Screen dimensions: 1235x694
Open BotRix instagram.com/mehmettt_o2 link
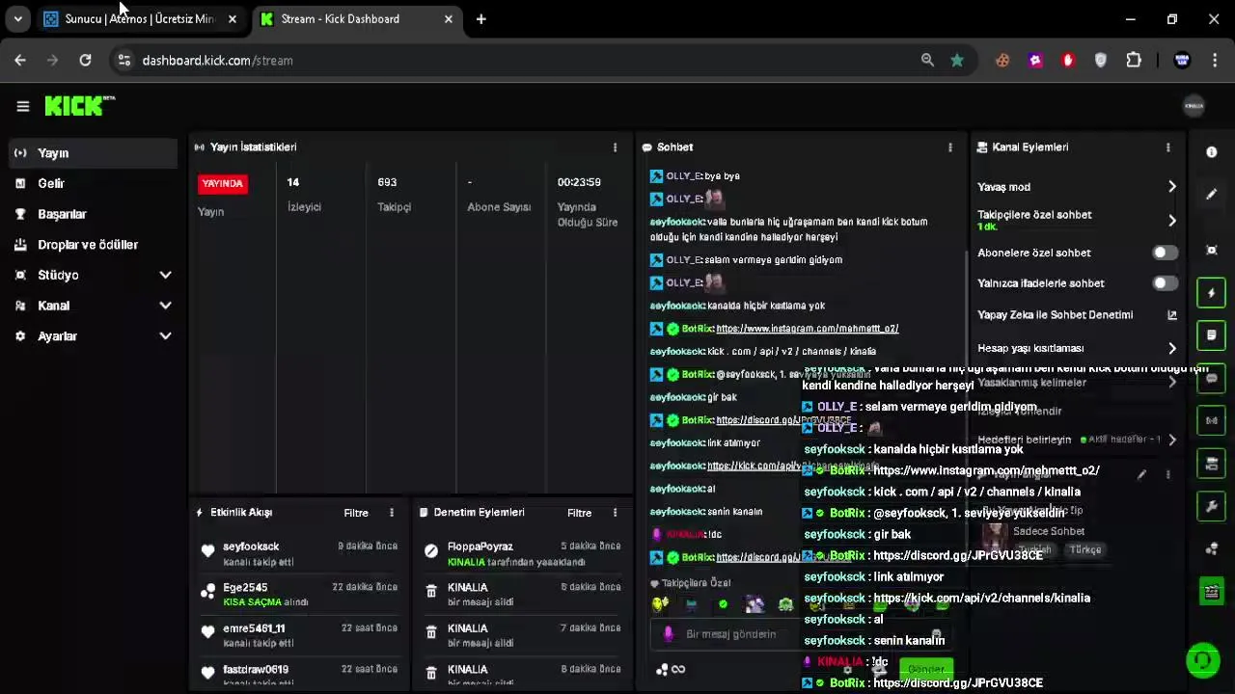[808, 329]
